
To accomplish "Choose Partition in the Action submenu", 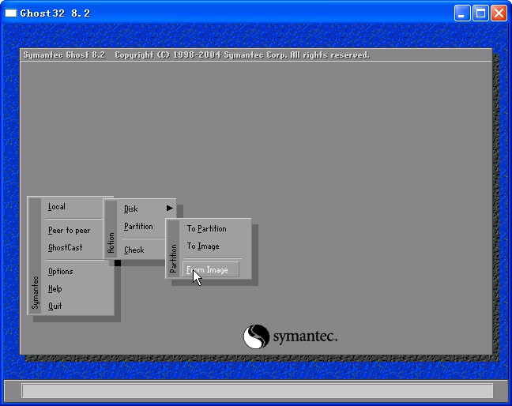I will 138,227.
